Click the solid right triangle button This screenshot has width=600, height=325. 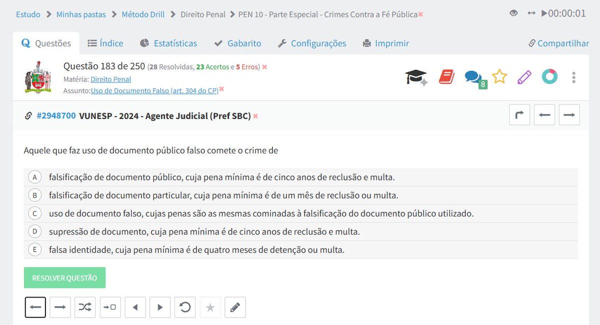coord(160,307)
